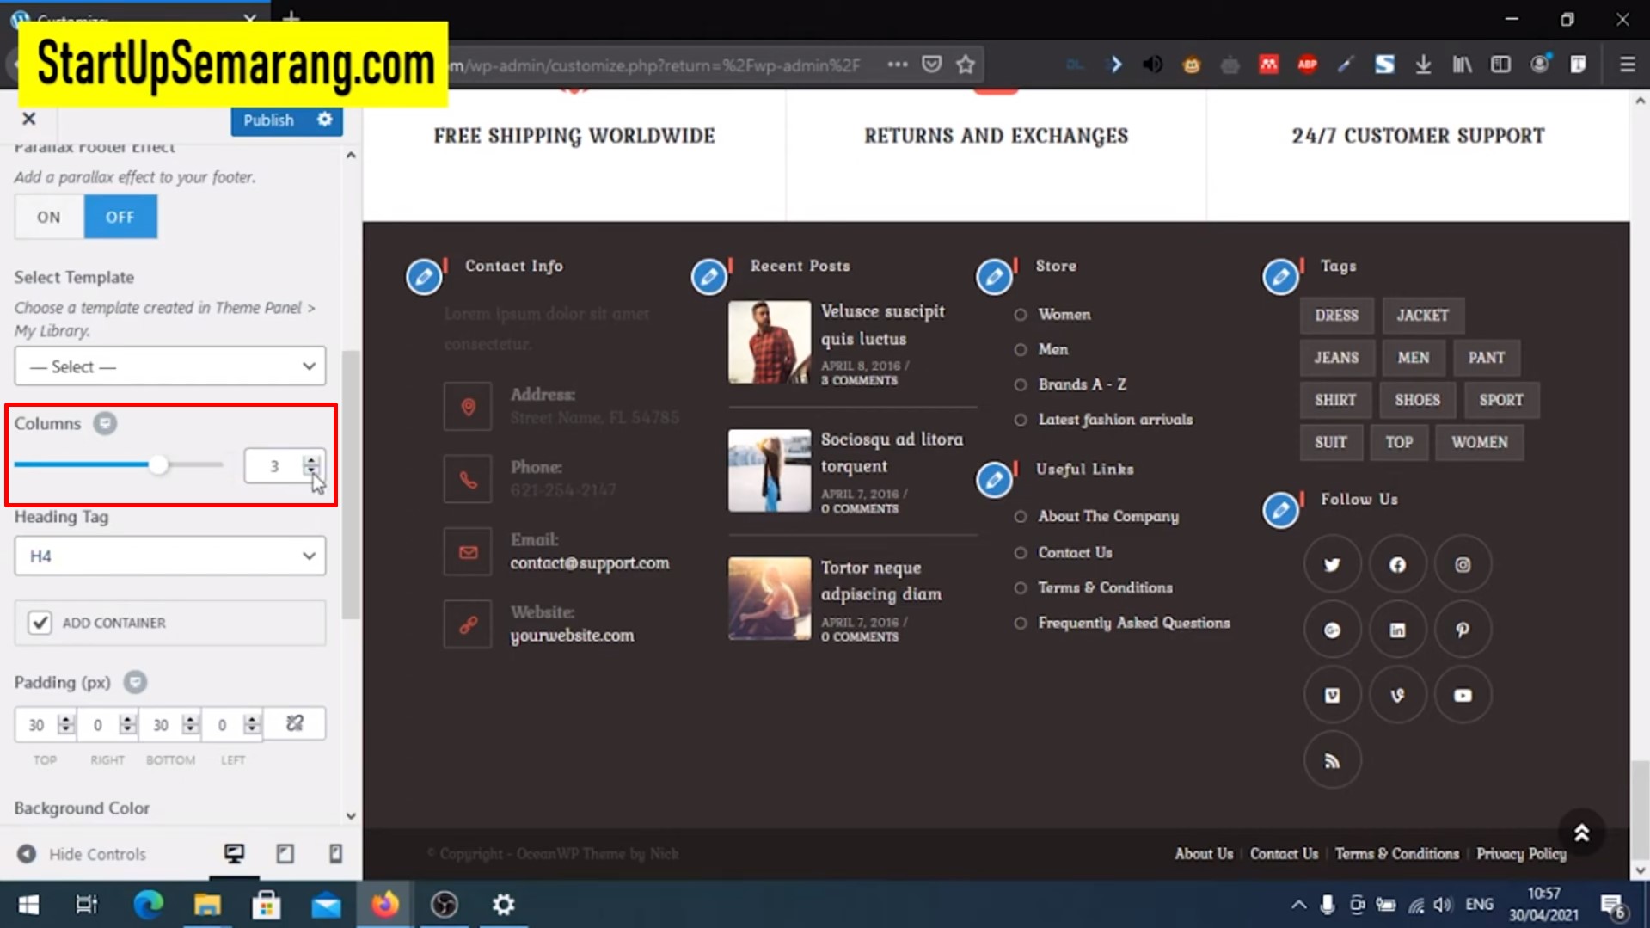Toggle the link padding values icon
The height and width of the screenshot is (928, 1650).
pos(295,723)
